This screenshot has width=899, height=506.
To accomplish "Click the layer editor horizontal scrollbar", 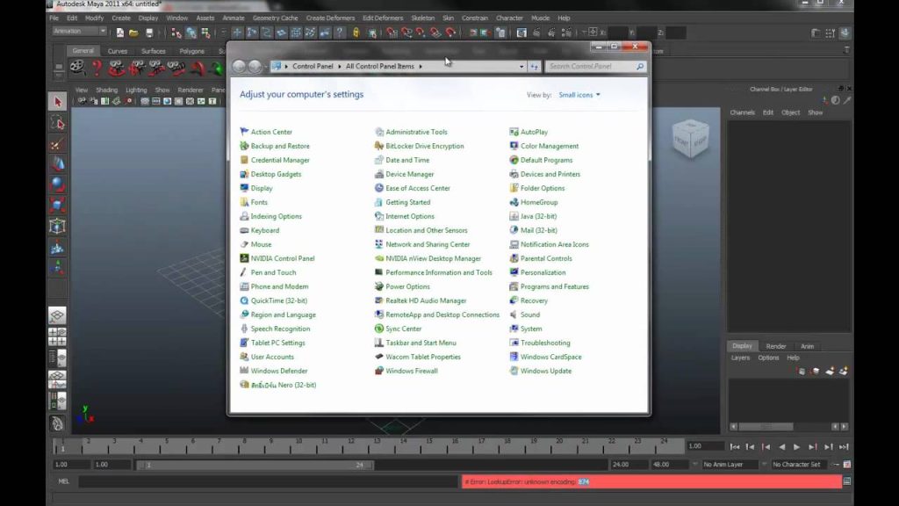I will [766, 427].
